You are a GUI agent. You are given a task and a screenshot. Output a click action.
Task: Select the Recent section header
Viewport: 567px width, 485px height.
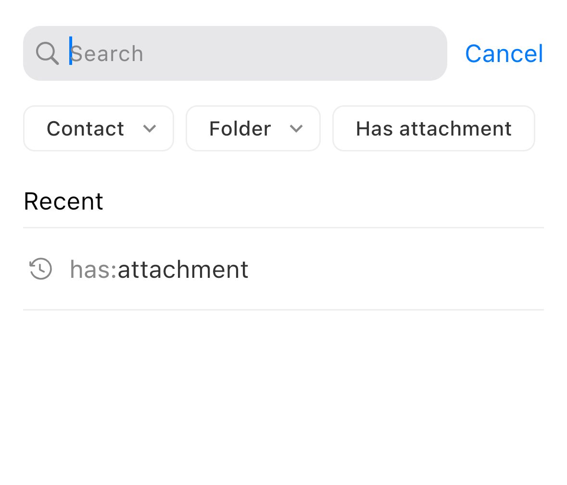63,201
